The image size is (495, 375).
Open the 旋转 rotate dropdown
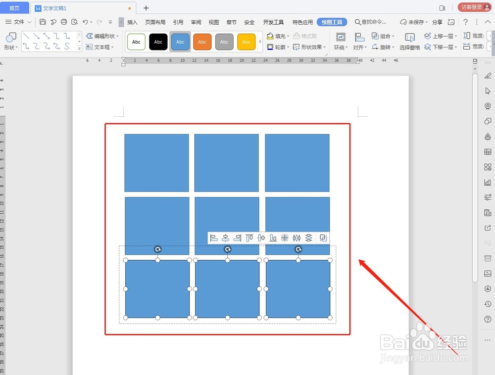[x=383, y=47]
